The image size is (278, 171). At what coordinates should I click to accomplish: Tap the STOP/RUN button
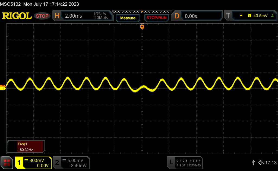tap(156, 18)
